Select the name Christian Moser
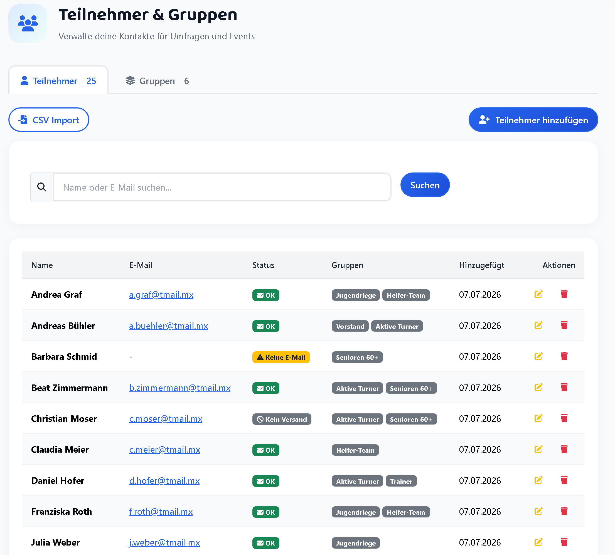This screenshot has height=555, width=615. [x=64, y=418]
